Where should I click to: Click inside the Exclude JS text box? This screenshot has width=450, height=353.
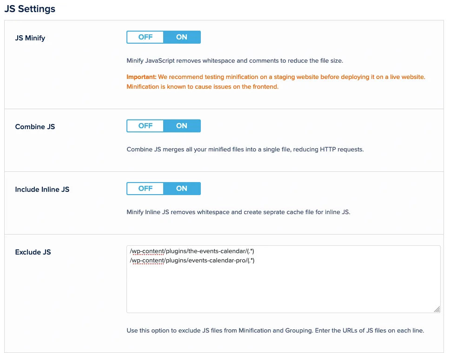pos(283,288)
